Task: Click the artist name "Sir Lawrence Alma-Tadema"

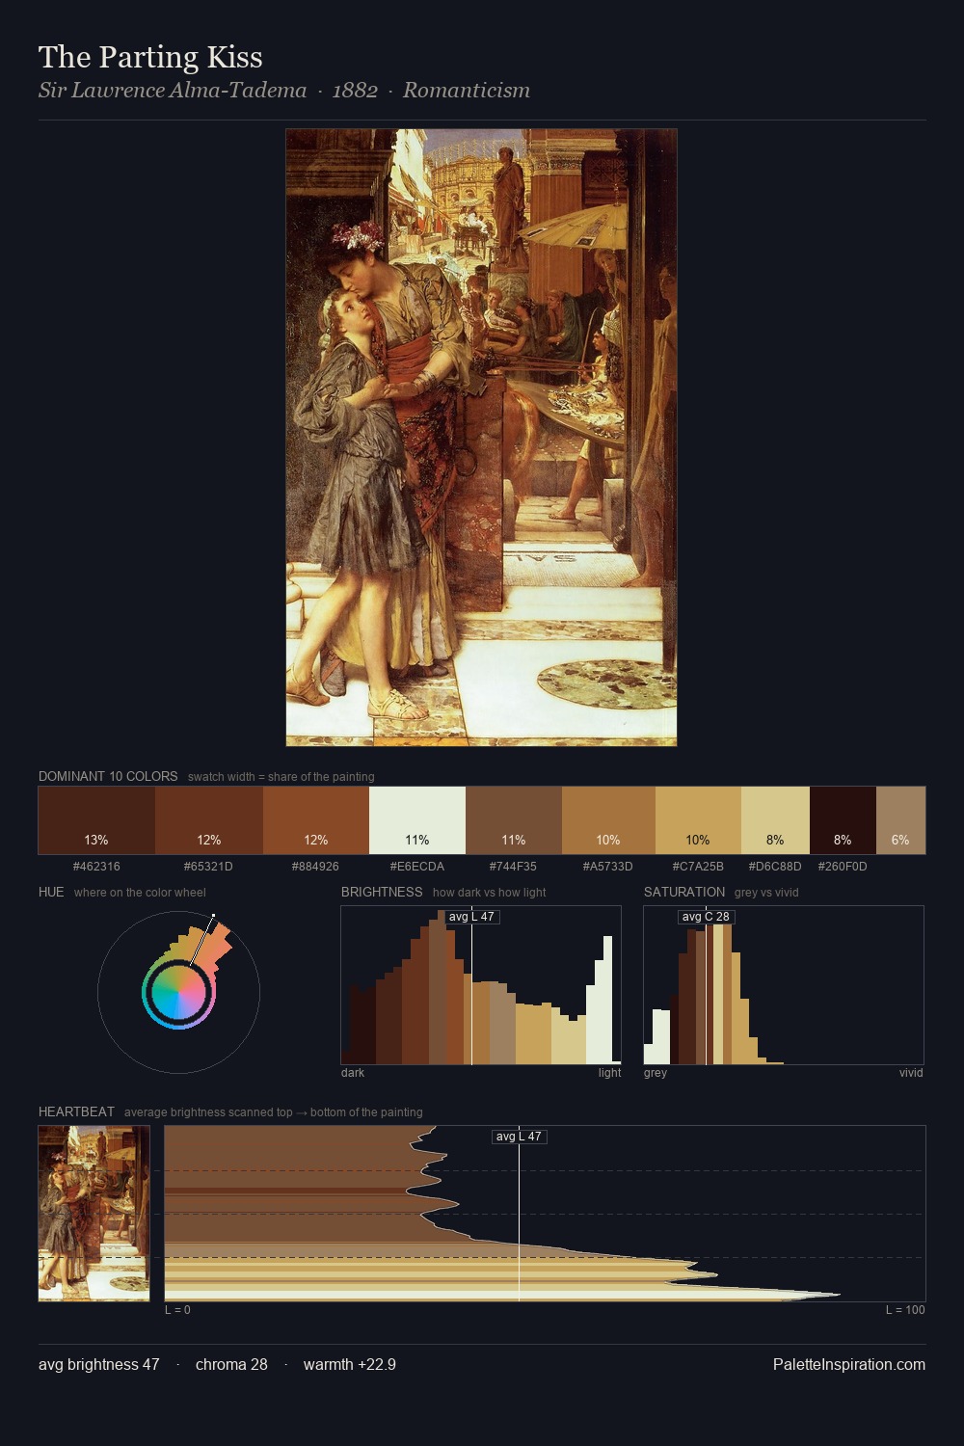Action: point(173,91)
